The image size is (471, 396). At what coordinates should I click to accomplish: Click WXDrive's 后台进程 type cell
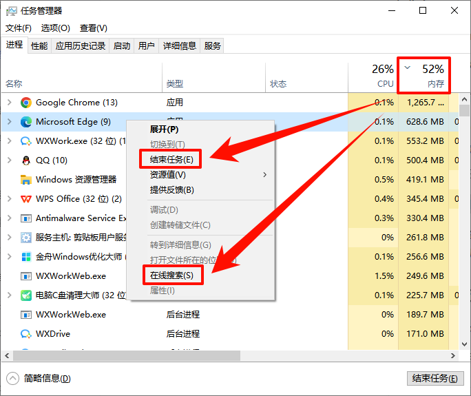coord(183,334)
